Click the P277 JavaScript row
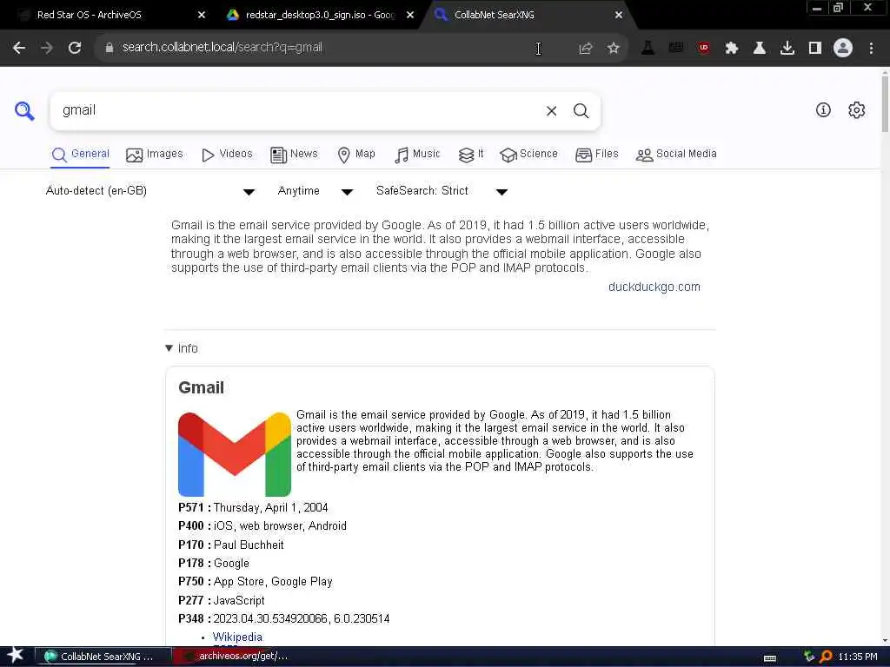 pyautogui.click(x=222, y=601)
